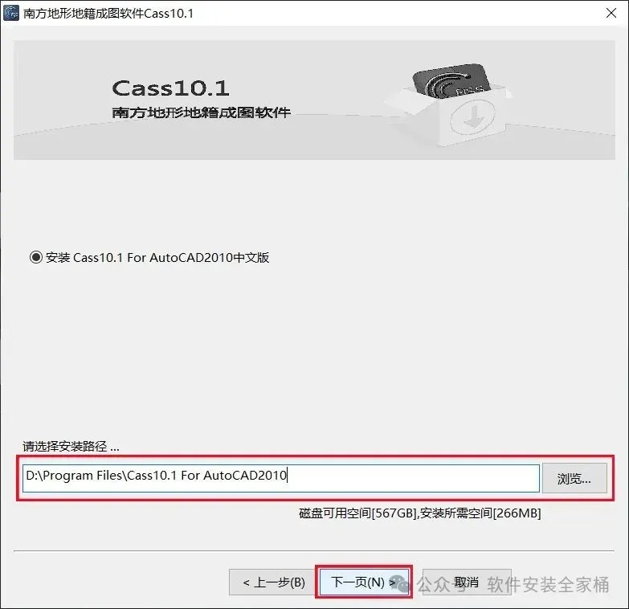
Task: Open the 浏览... folder browser
Action: (x=574, y=478)
